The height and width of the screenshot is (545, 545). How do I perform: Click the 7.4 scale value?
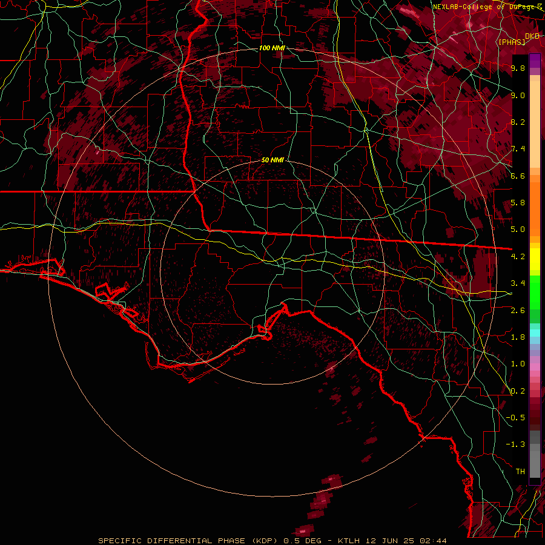[518, 149]
